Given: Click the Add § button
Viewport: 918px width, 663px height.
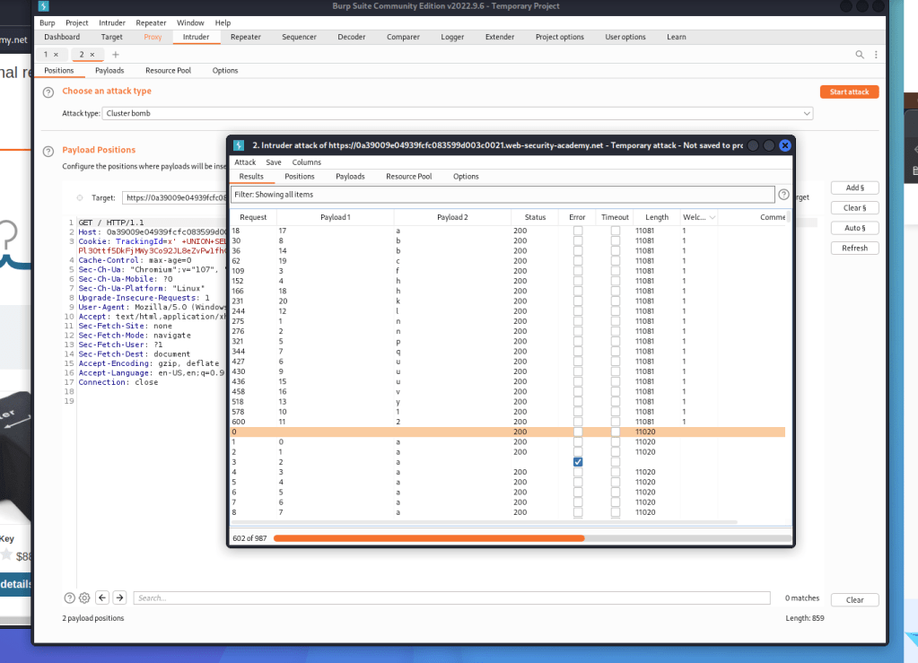Looking at the screenshot, I should [x=854, y=188].
